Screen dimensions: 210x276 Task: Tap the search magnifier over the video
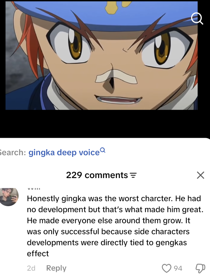pyautogui.click(x=197, y=18)
